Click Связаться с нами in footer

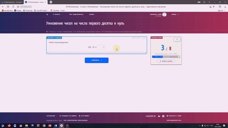[174, 116]
